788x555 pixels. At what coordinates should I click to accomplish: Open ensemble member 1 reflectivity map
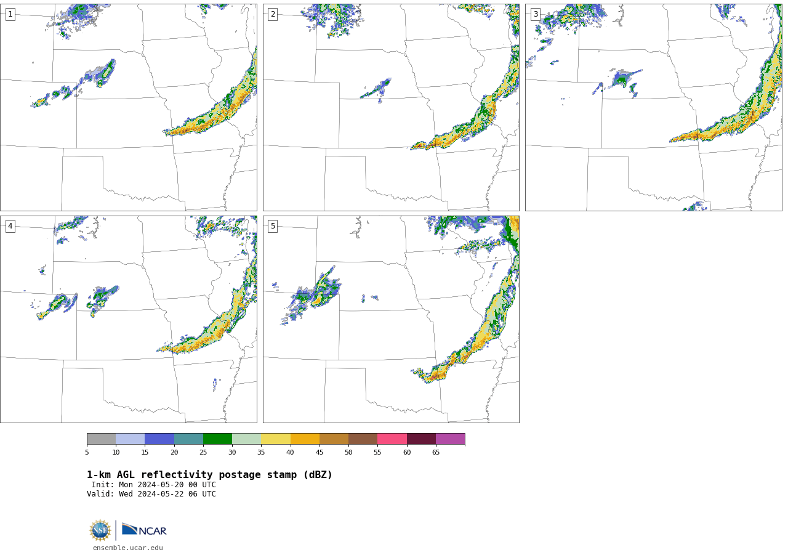click(128, 107)
